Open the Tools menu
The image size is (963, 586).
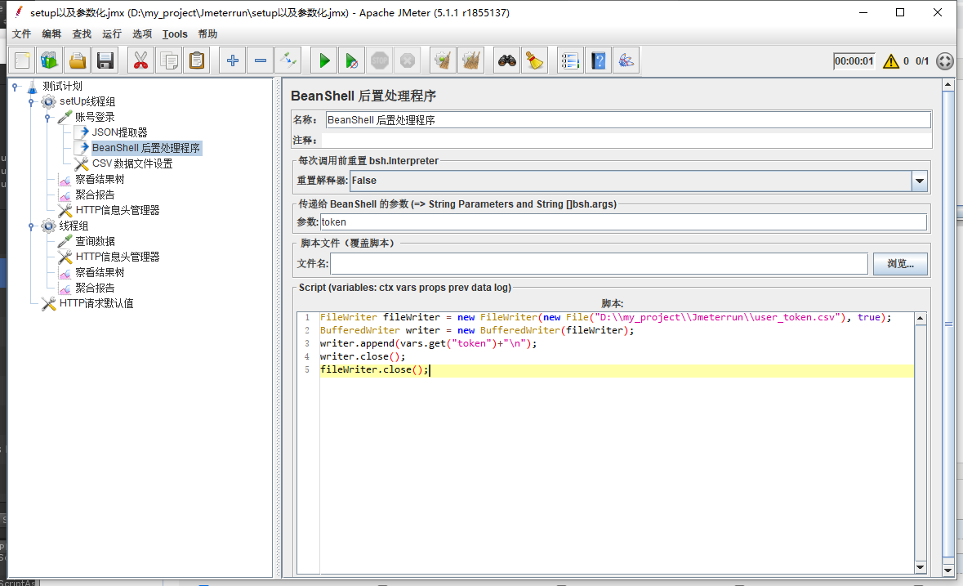175,34
